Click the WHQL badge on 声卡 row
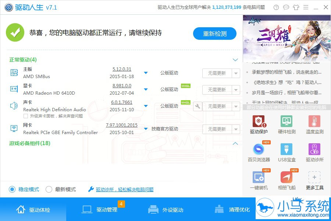 click(x=186, y=102)
